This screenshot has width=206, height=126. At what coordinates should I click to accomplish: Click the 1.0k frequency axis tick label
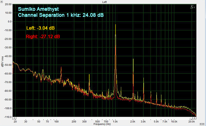(x=116, y=121)
